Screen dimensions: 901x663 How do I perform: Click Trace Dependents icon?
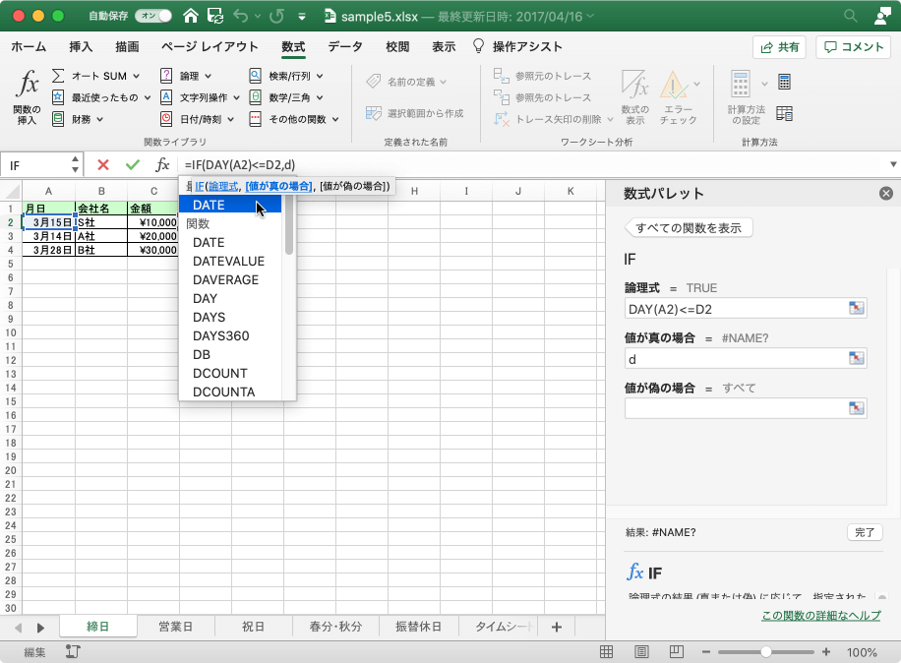pyautogui.click(x=501, y=97)
